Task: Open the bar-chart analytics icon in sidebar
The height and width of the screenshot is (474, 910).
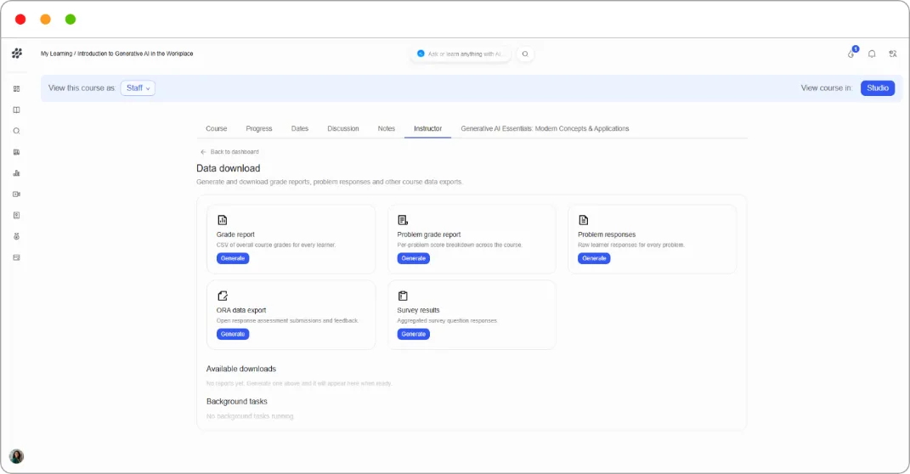Action: coord(17,173)
